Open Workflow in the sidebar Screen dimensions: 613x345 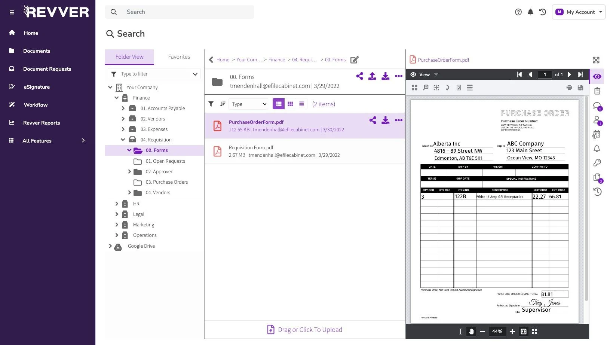click(36, 105)
